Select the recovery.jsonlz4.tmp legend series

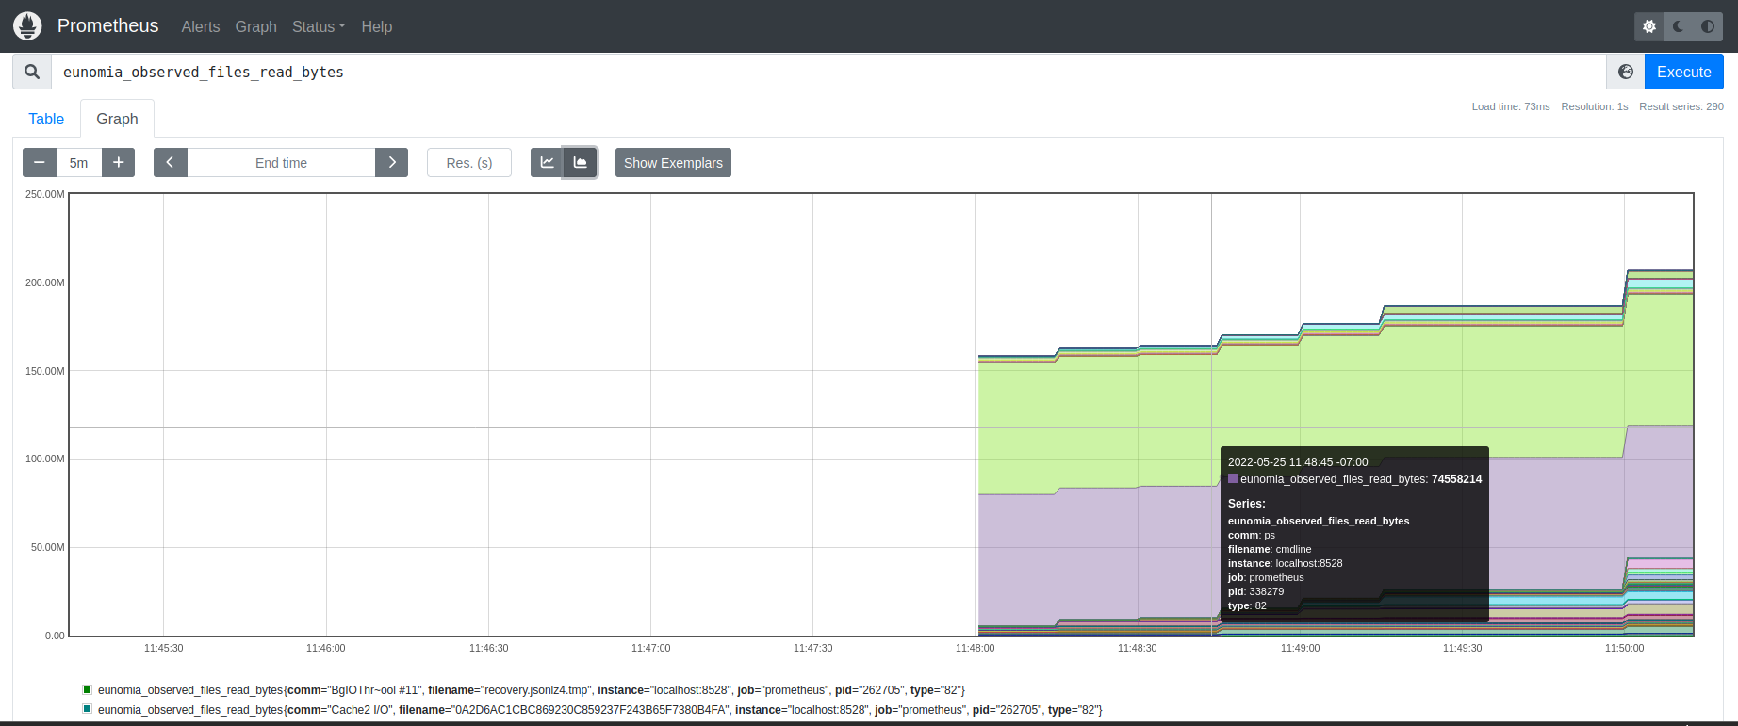532,690
